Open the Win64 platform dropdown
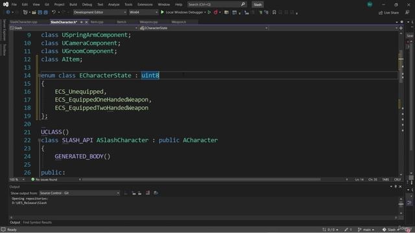The height and width of the screenshot is (233, 415). 143,12
